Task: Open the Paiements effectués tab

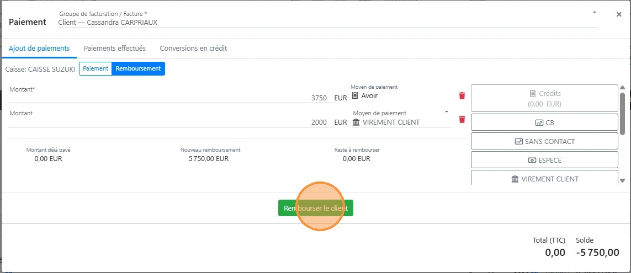Action: [114, 49]
